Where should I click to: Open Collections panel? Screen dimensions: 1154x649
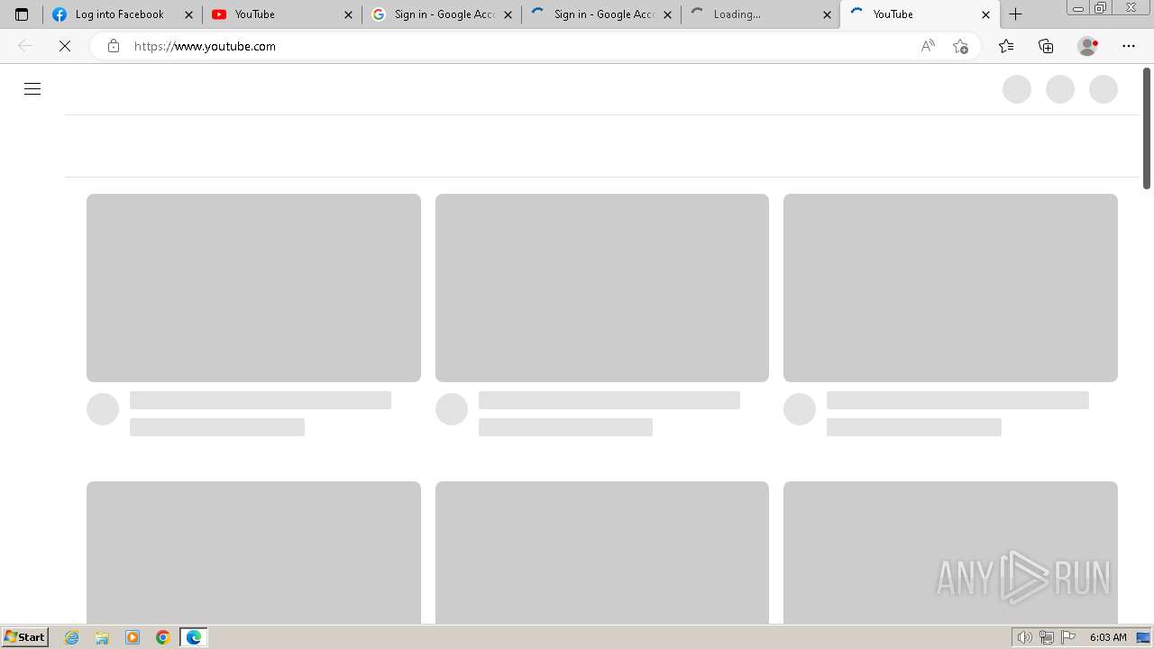(x=1046, y=46)
